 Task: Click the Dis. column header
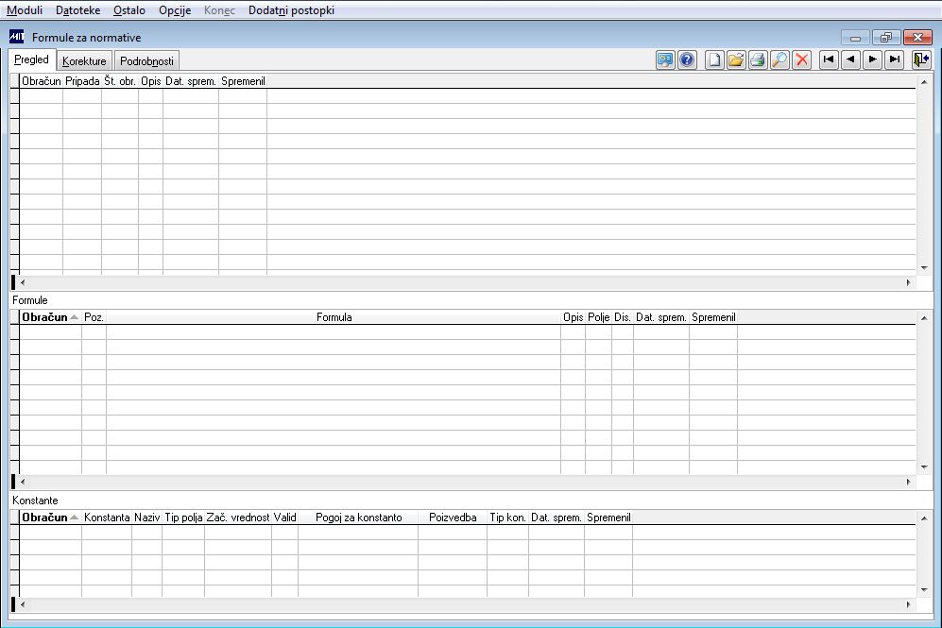[x=623, y=317]
